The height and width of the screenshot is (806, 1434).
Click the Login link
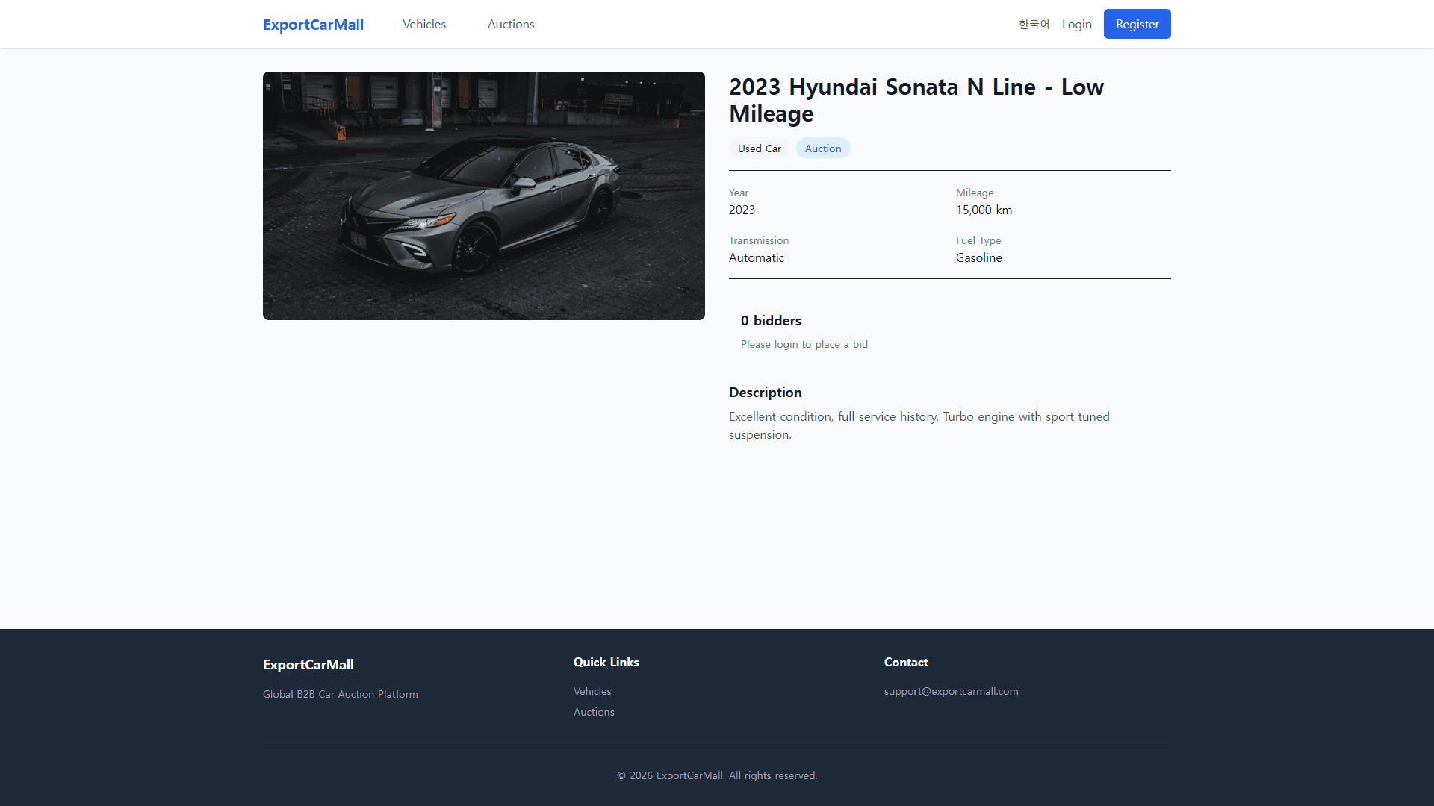(1076, 25)
